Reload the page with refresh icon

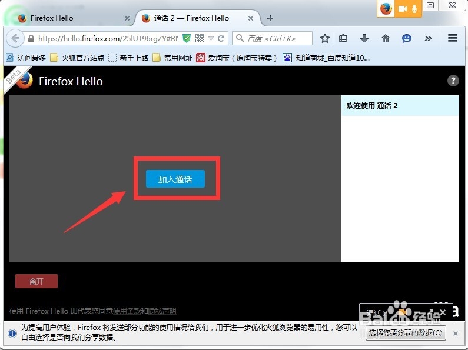(x=221, y=38)
